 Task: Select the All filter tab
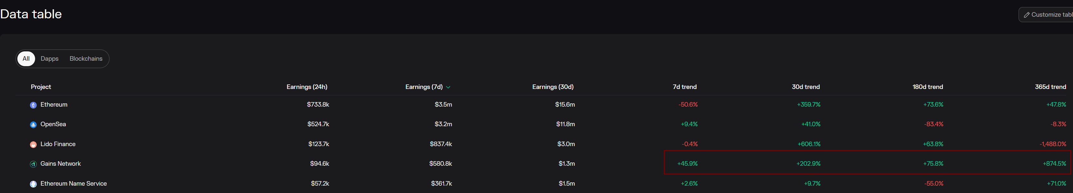click(26, 58)
